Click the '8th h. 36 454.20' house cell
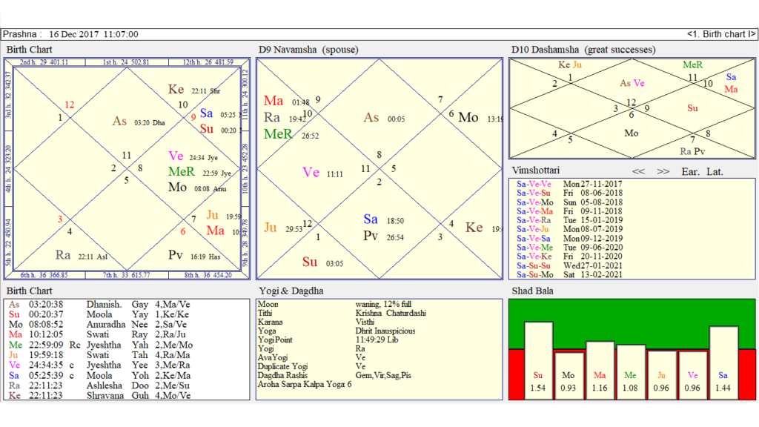 (208, 275)
